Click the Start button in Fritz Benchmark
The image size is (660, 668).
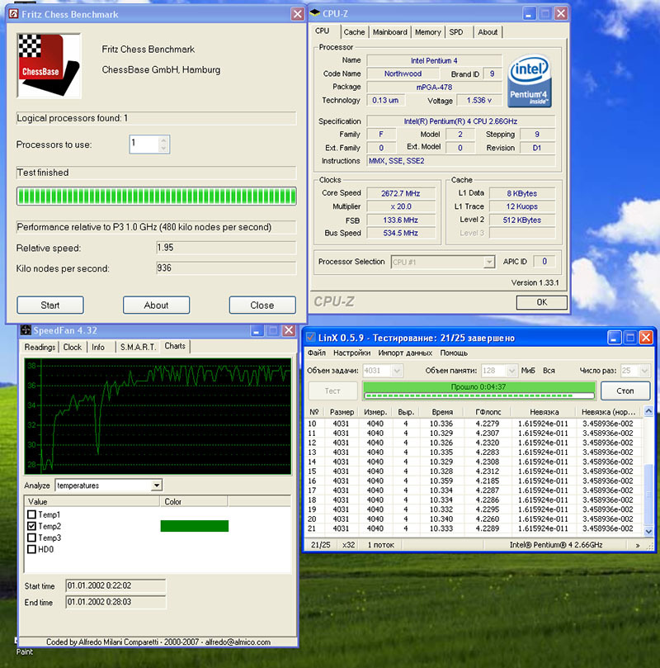pos(50,305)
